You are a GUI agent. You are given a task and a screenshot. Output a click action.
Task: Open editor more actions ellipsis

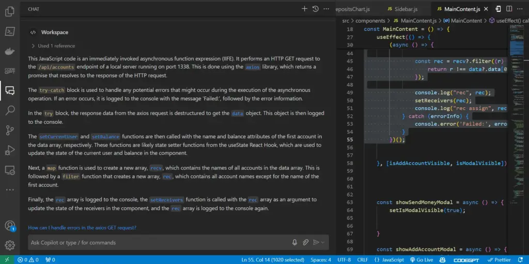click(520, 9)
